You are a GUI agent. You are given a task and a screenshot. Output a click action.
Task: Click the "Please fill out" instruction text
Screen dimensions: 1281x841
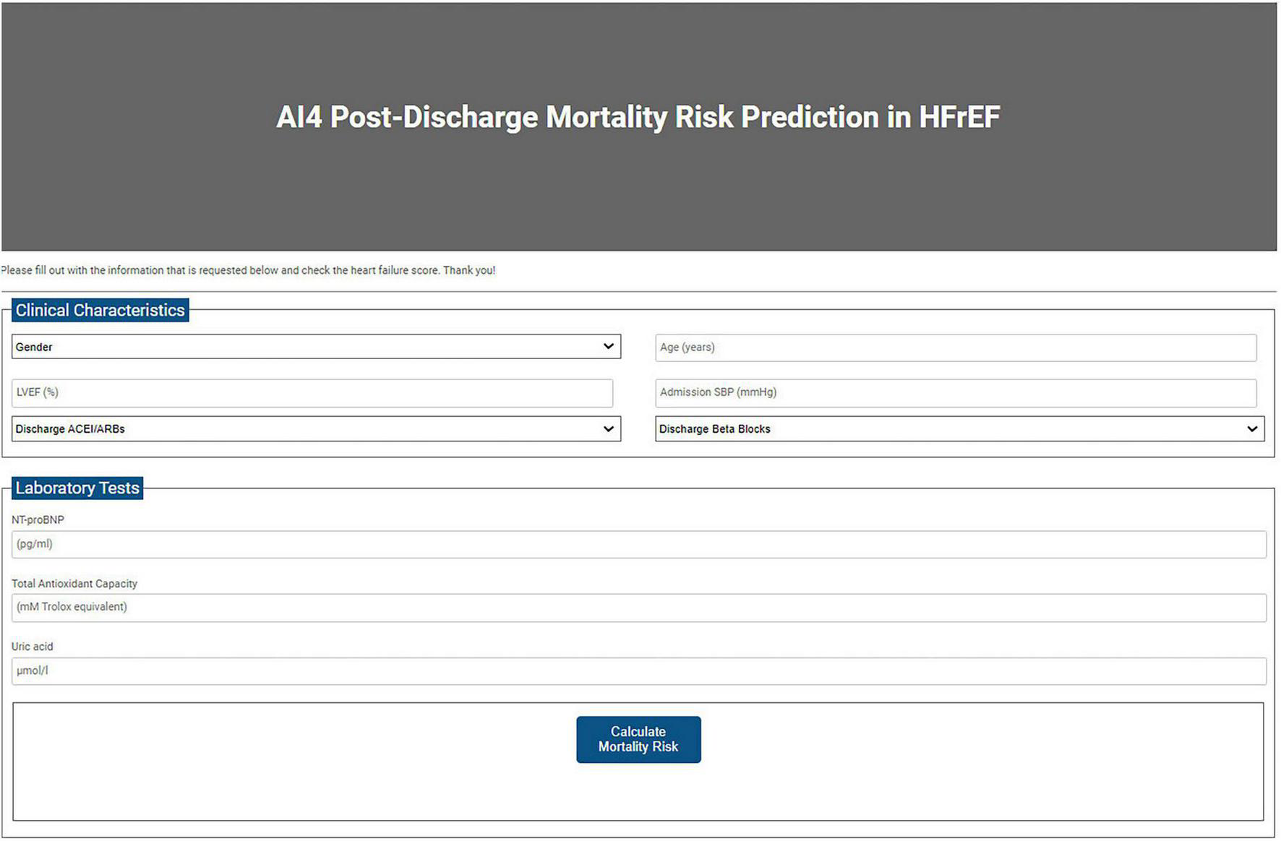coord(248,270)
